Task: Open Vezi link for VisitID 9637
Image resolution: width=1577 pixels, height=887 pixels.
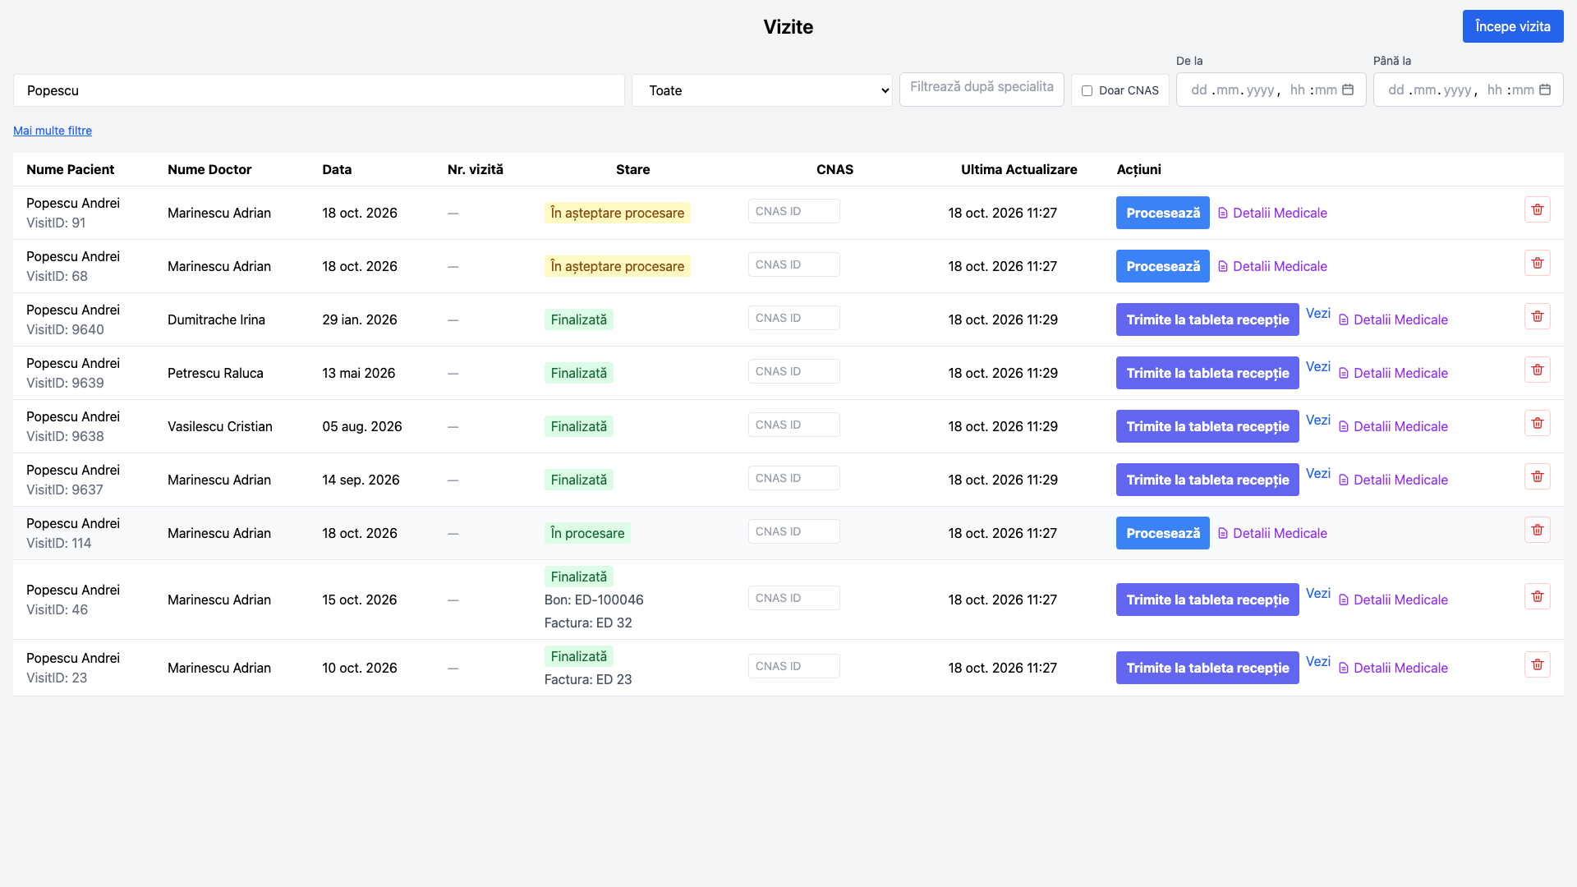Action: point(1318,473)
